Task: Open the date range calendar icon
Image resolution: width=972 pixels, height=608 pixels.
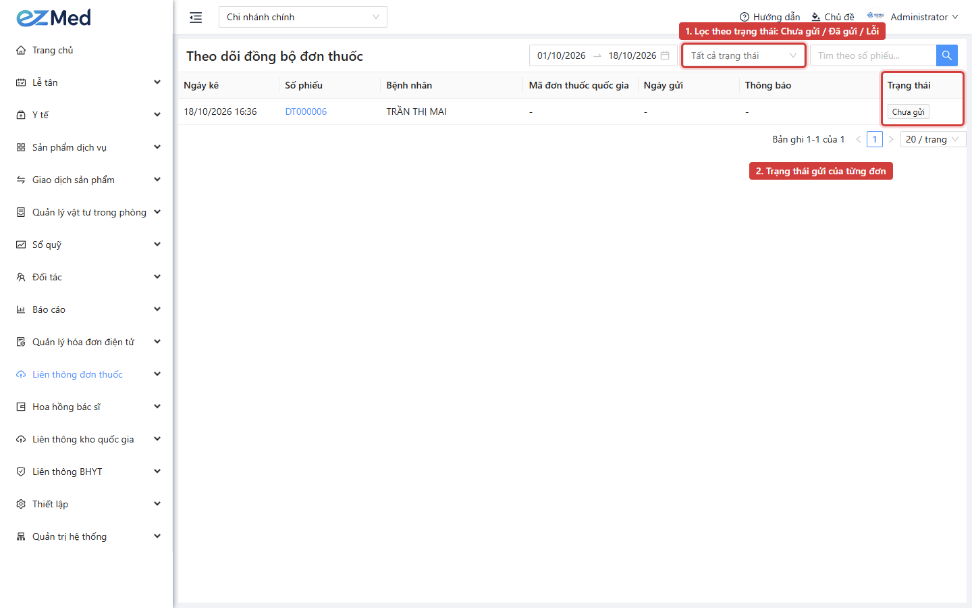Action: coord(665,55)
